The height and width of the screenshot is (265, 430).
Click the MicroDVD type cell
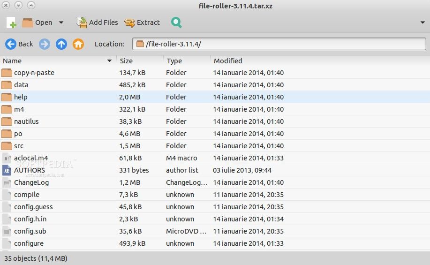coord(186,231)
